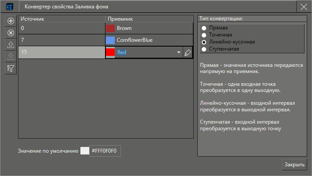Click the grid app icon in title bar
The image size is (312, 176).
(9, 7)
